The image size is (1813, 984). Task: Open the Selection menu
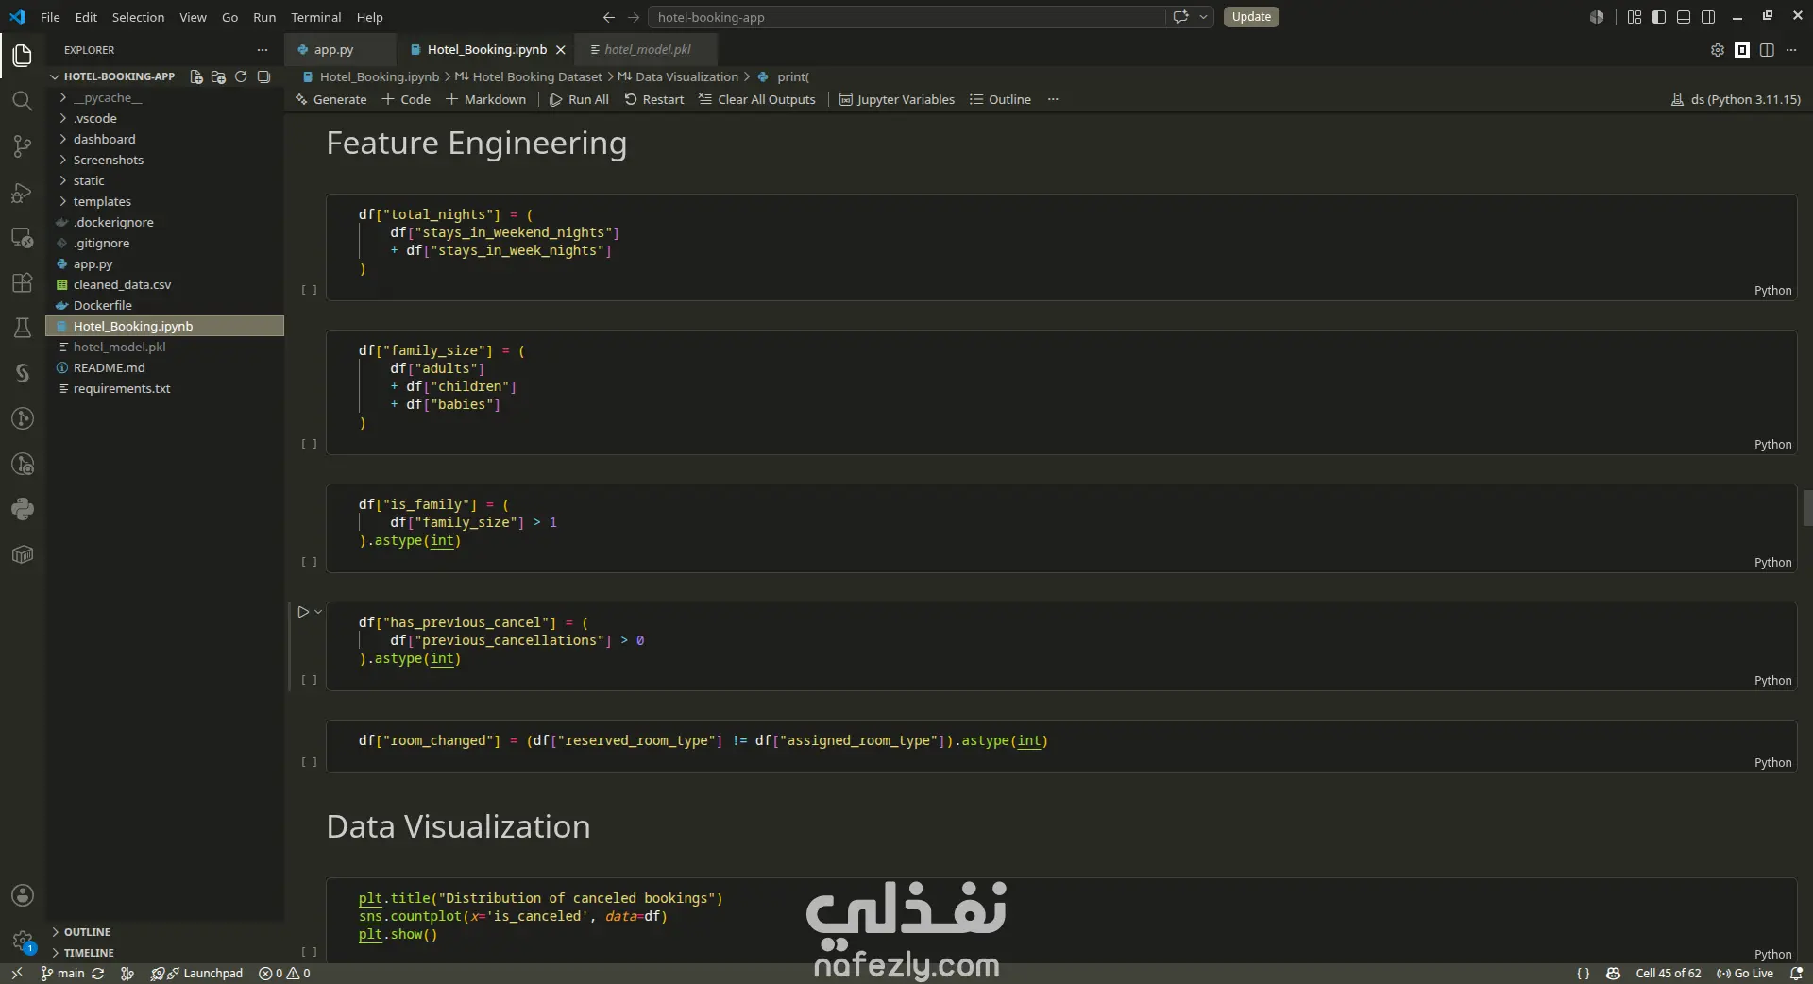coord(138,17)
